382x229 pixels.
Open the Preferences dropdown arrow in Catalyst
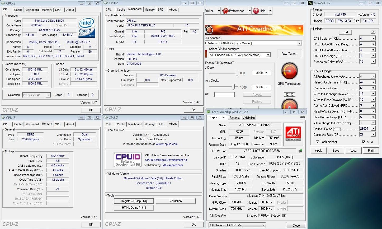pyautogui.click(x=249, y=11)
